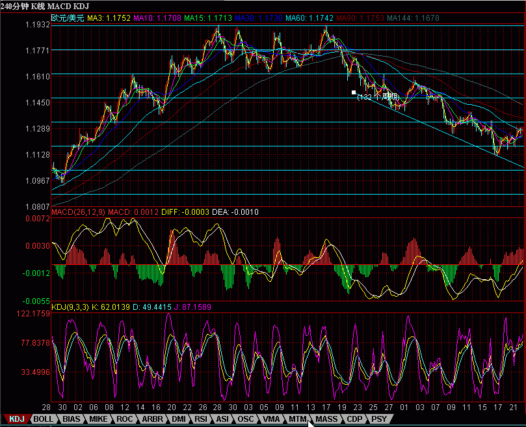Screen dimensions: 526x427
Task: Show the OSC indicator tab
Action: 246,419
